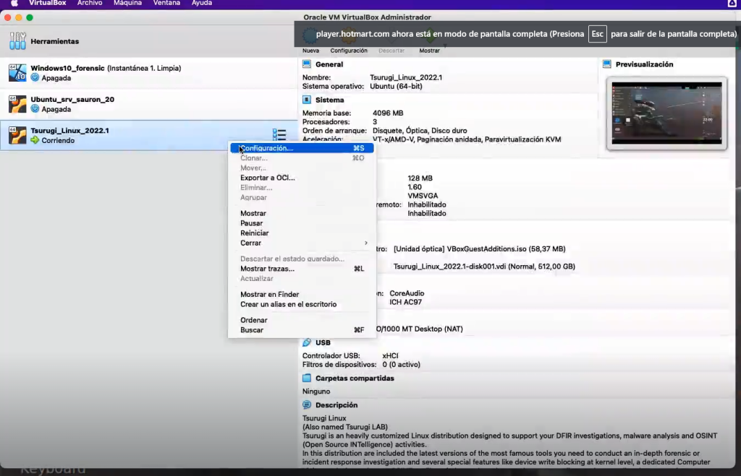The width and height of the screenshot is (741, 476).
Task: Open the Ayuda menu
Action: [202, 4]
